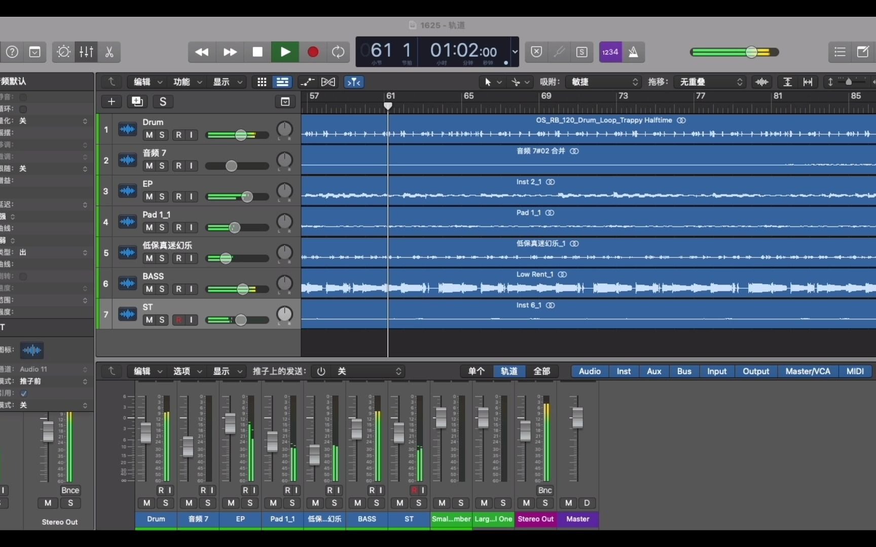Toggle the global Solo S button in track header
The image size is (876, 547).
pos(163,102)
